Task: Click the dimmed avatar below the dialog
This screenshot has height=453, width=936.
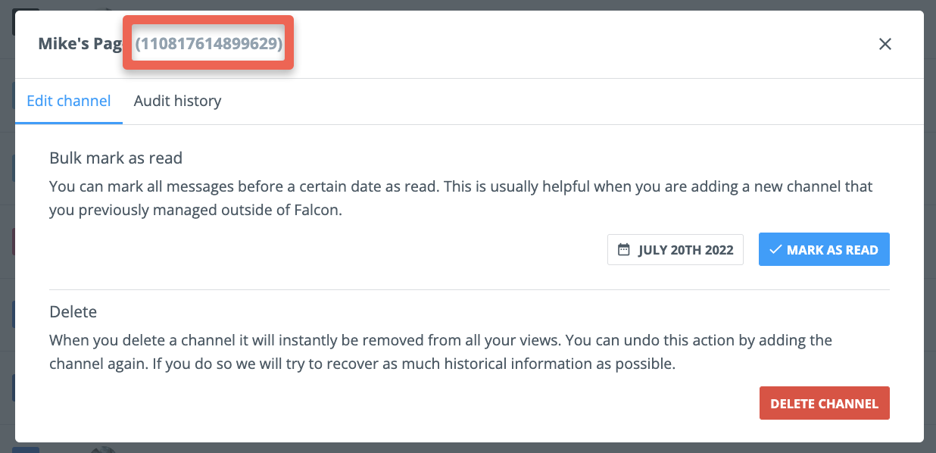Action: pos(104,448)
